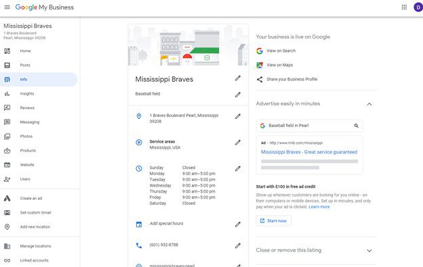Click View on Search link

point(281,51)
